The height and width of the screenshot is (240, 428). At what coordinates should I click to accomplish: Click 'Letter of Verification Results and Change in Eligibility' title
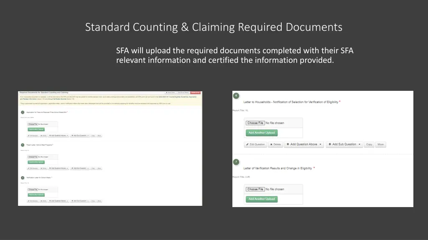point(278,168)
